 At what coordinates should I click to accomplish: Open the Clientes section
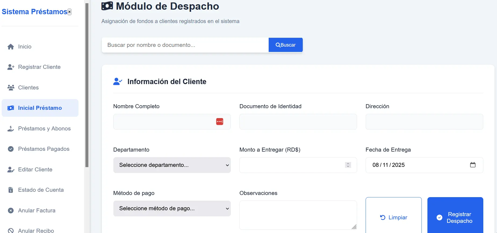[40, 88]
